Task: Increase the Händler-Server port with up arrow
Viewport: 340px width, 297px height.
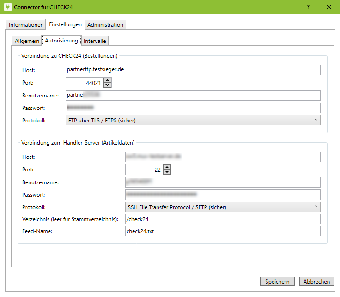Action: pyautogui.click(x=167, y=167)
